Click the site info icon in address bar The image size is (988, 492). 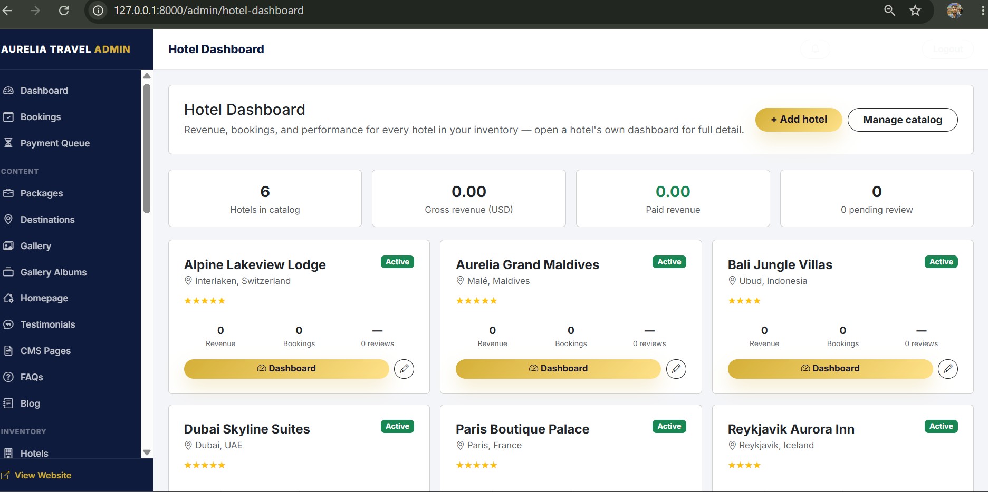[98, 11]
